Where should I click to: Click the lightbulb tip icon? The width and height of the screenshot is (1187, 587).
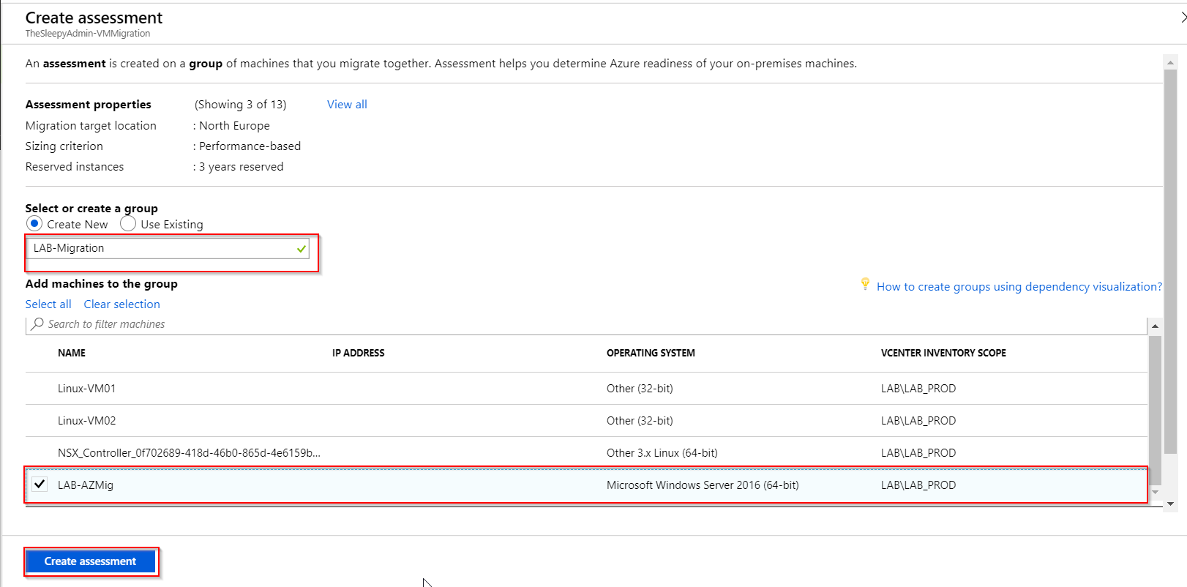pos(865,284)
